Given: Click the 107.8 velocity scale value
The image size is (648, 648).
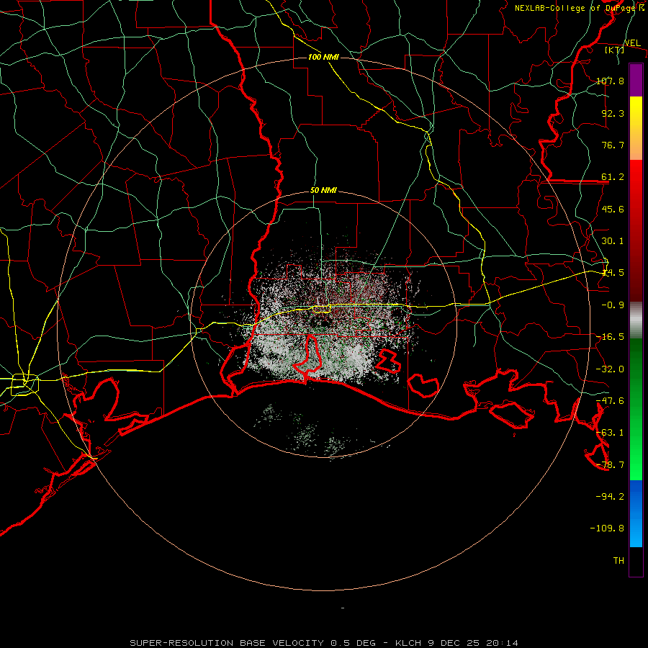Looking at the screenshot, I should pyautogui.click(x=610, y=81).
